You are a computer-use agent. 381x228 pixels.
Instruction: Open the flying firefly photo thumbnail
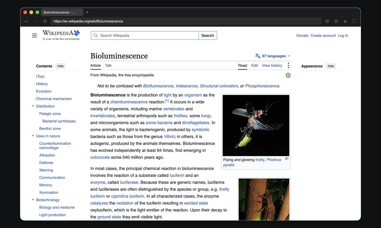256,125
